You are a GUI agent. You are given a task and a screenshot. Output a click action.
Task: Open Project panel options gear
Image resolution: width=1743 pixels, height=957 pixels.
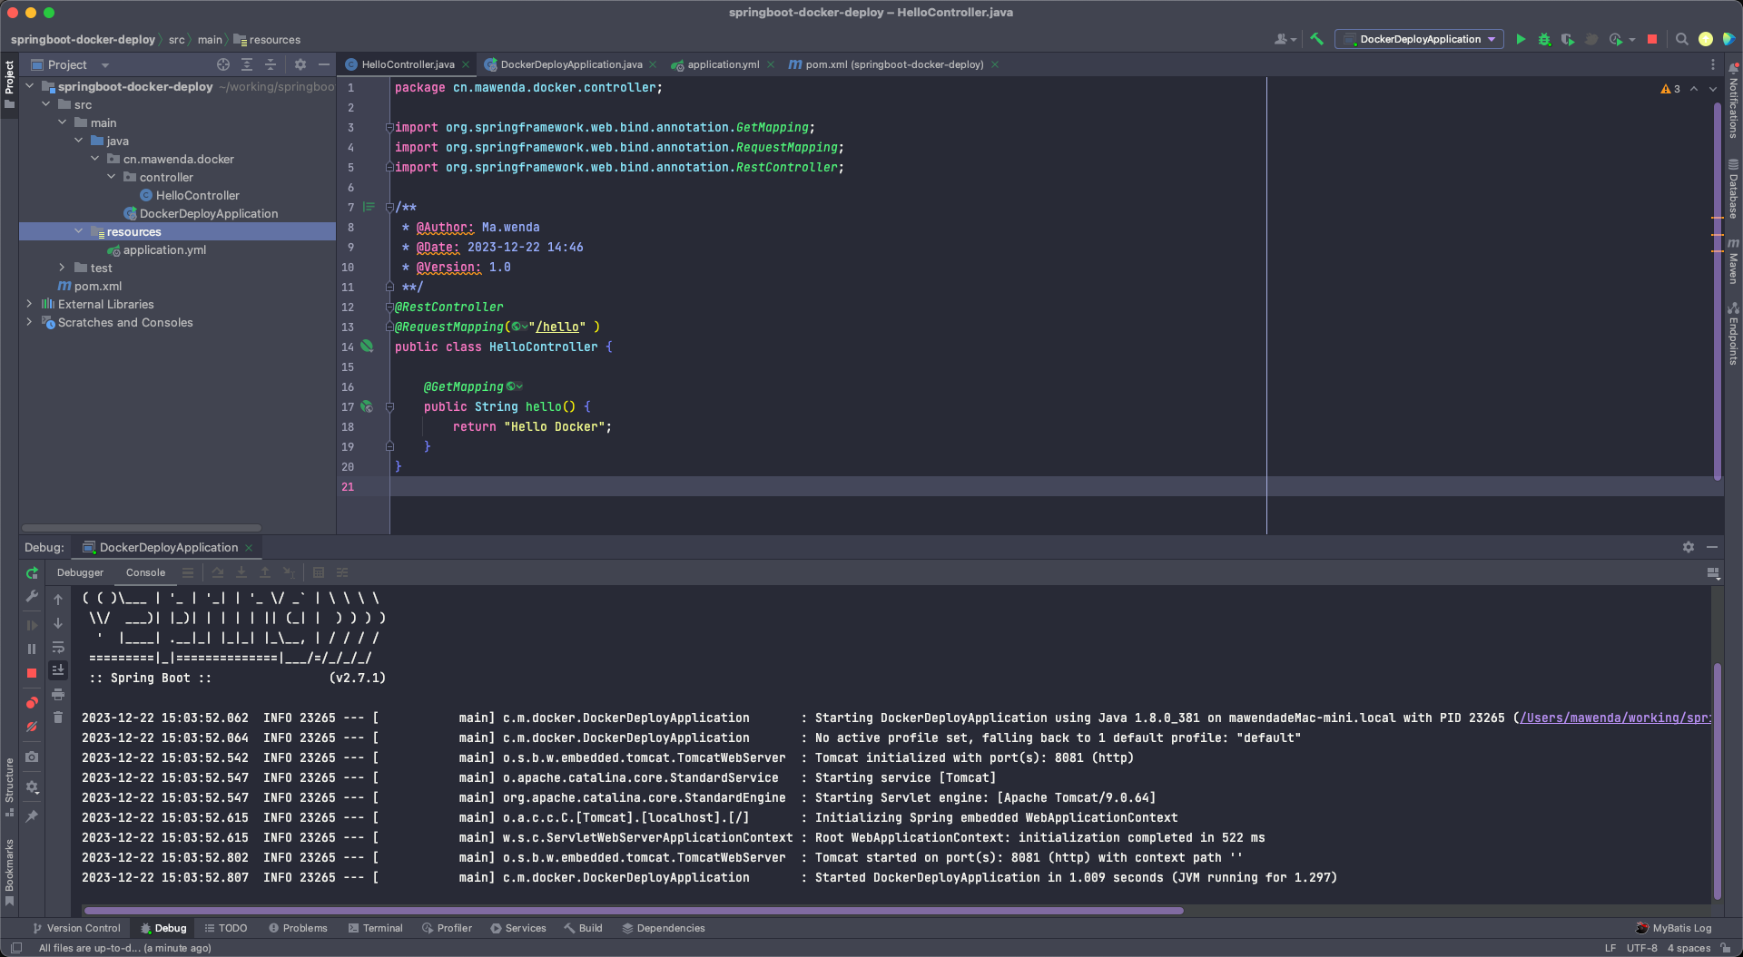coord(300,64)
